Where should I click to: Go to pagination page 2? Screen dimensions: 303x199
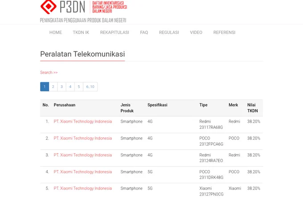tap(53, 87)
